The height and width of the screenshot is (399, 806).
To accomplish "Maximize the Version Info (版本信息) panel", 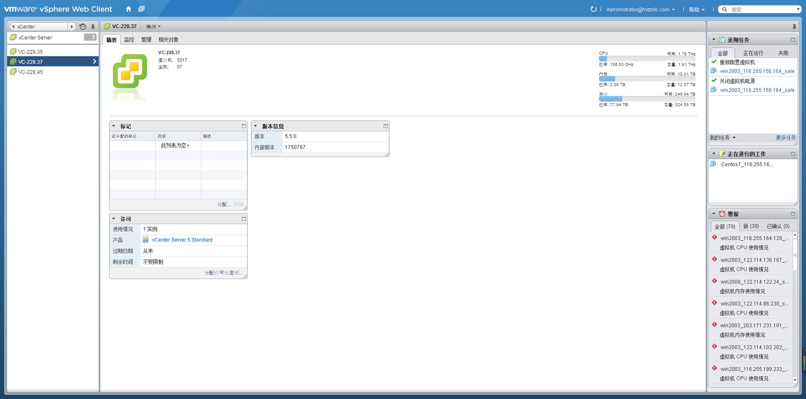I will click(386, 126).
